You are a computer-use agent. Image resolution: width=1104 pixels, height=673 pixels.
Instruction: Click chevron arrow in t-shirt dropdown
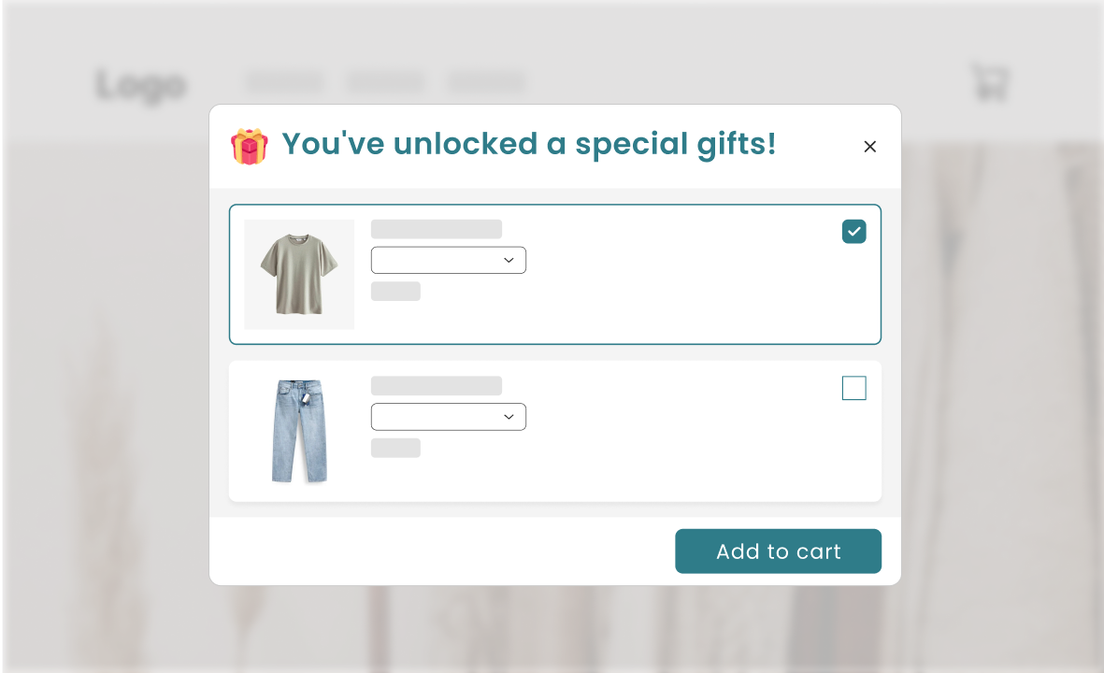coord(509,260)
